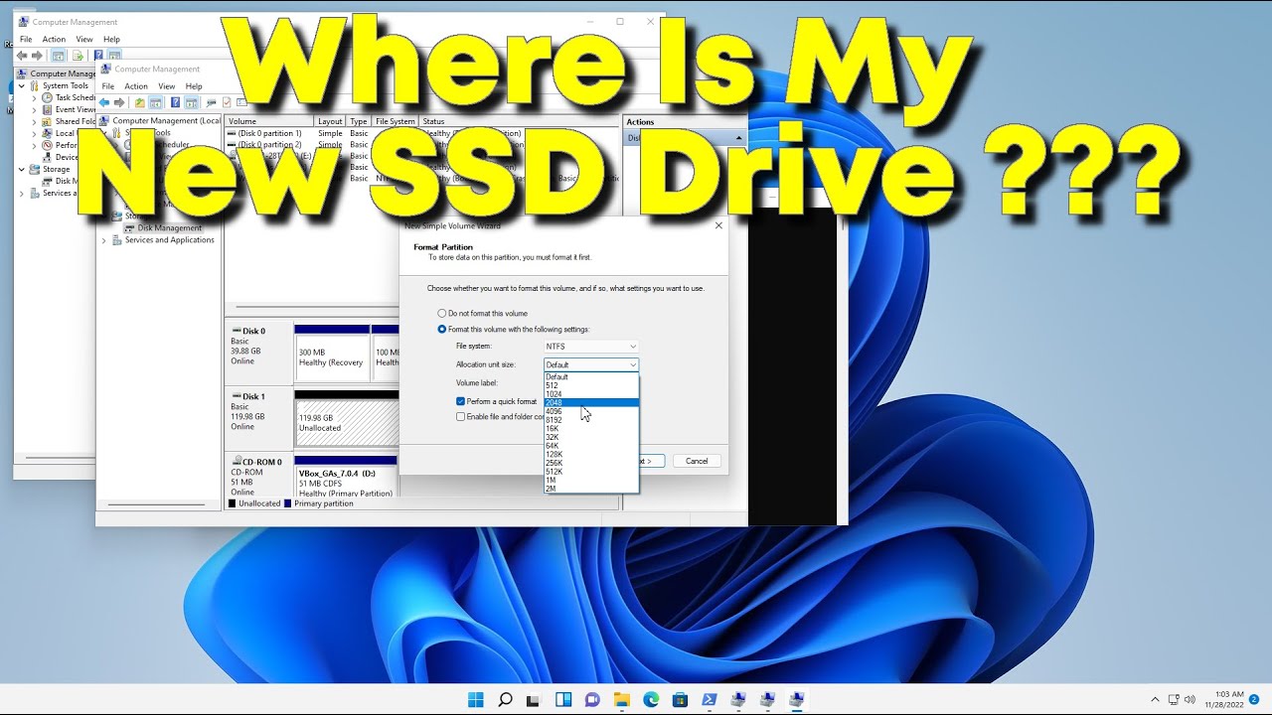The width and height of the screenshot is (1272, 715).
Task: Choose 2M allocation unit size
Action: click(591, 488)
